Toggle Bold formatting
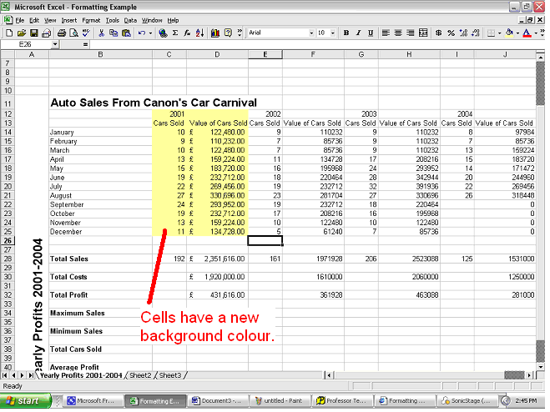This screenshot has height=412, width=550. click(x=346, y=33)
